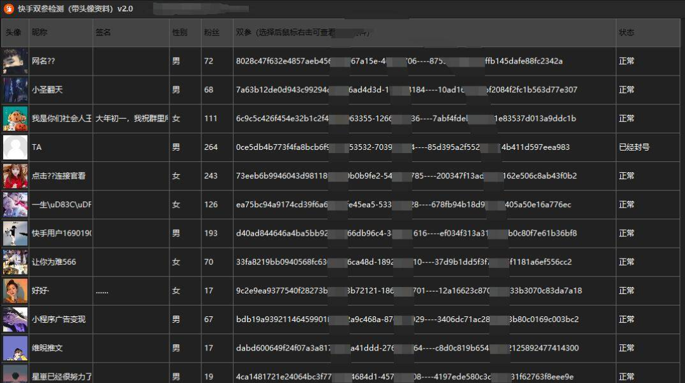685x383 pixels.
Task: Click the Kuaishou app icon in title bar
Action: click(9, 9)
